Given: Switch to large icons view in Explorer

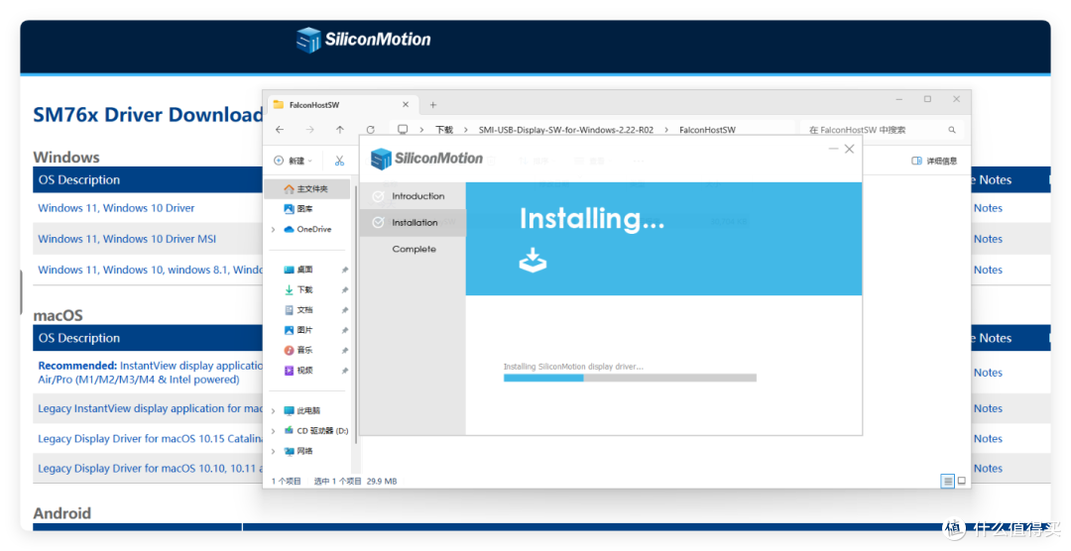Looking at the screenshot, I should [962, 482].
